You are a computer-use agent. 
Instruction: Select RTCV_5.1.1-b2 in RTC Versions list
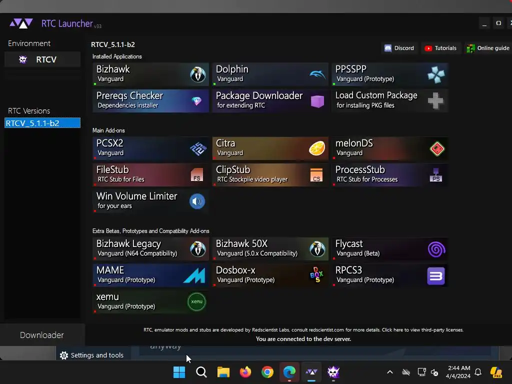(42, 123)
